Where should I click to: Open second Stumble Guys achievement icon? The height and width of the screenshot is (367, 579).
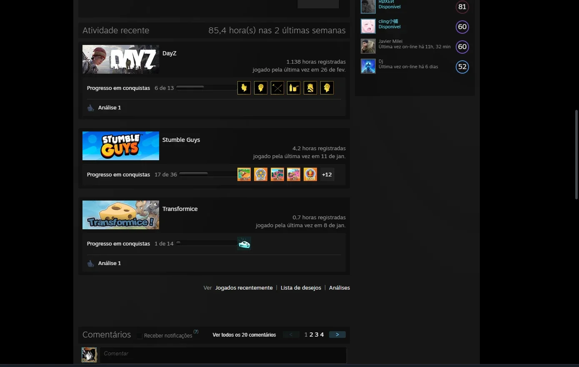coord(261,174)
